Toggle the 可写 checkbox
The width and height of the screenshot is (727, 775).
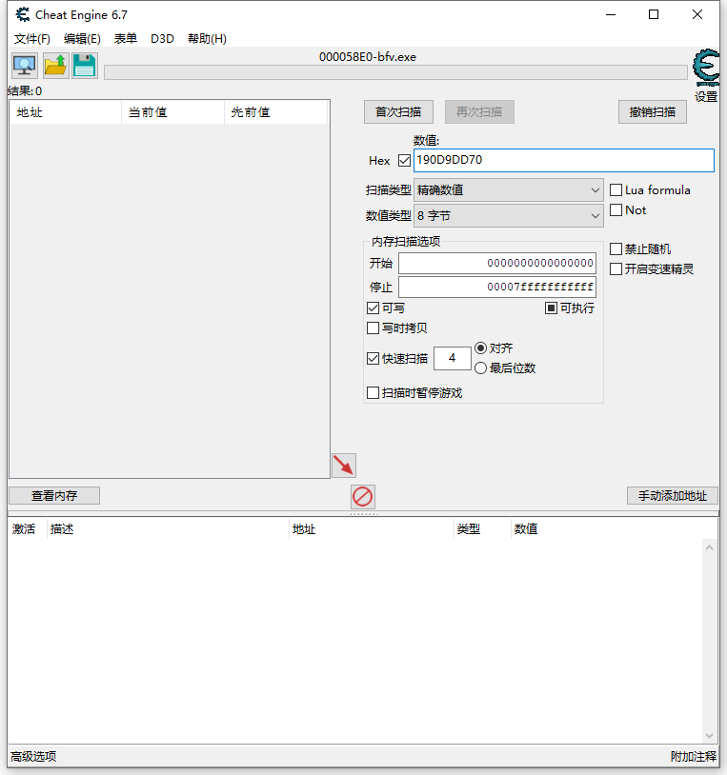coord(373,308)
